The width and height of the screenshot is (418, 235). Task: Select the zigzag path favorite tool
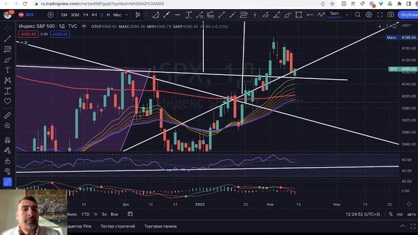coord(321,15)
